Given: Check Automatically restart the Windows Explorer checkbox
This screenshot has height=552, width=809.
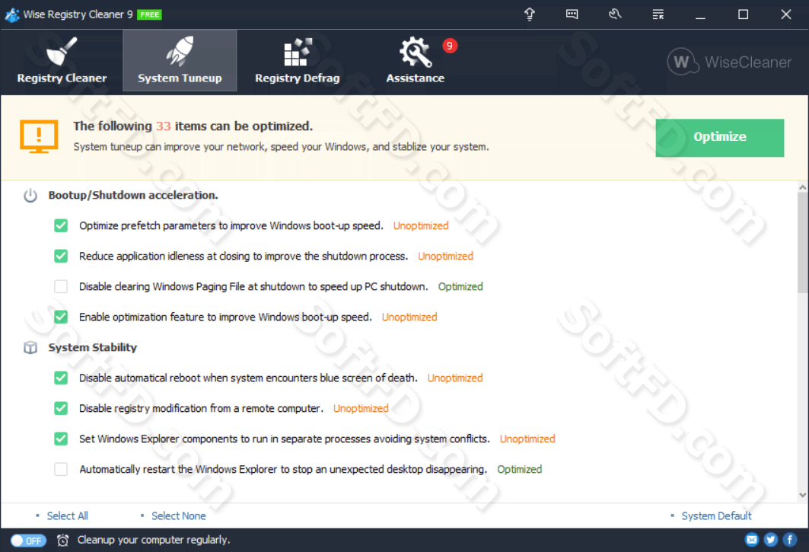Looking at the screenshot, I should pos(61,469).
